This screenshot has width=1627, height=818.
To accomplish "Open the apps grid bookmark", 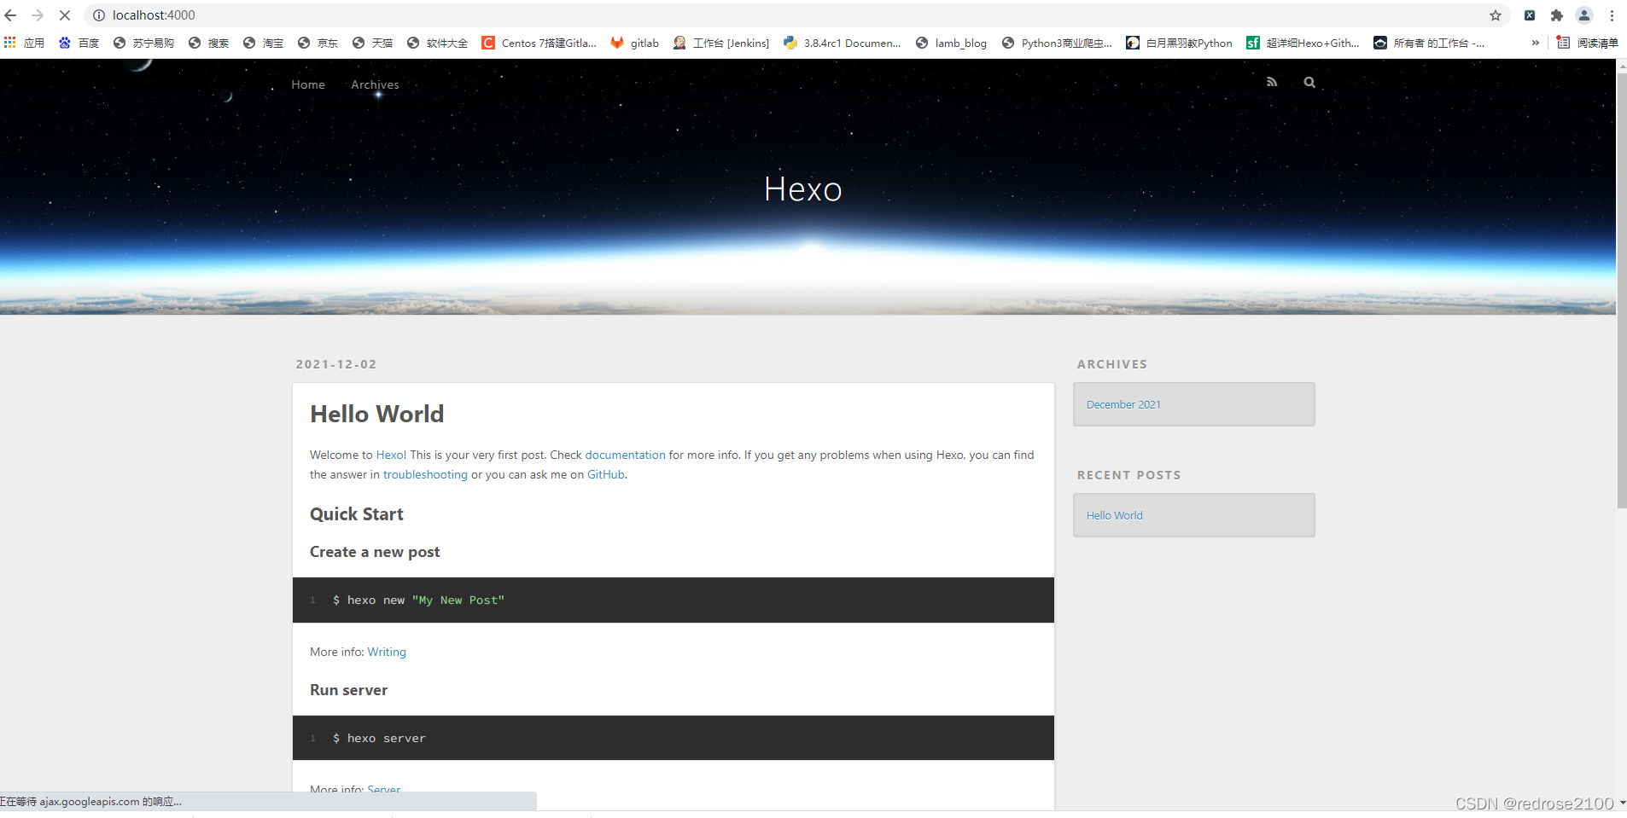I will [24, 43].
